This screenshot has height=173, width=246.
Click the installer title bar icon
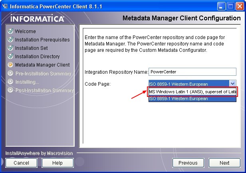pos(5,6)
